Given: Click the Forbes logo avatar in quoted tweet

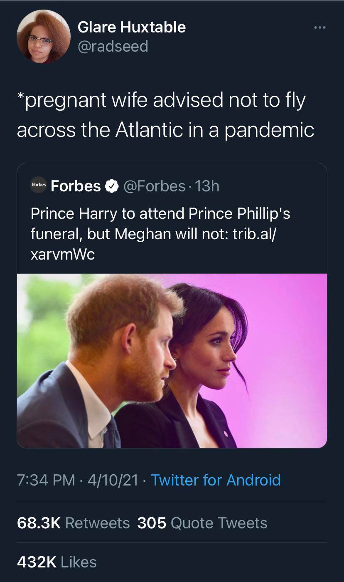Looking at the screenshot, I should [x=39, y=186].
